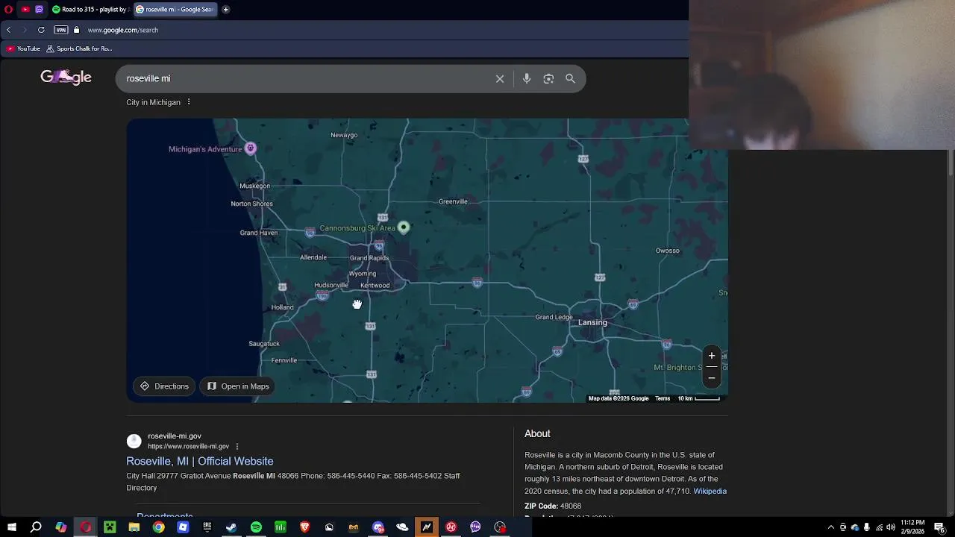Viewport: 955px width, 537px height.
Task: Open the YouTube bookmark
Action: [x=23, y=48]
